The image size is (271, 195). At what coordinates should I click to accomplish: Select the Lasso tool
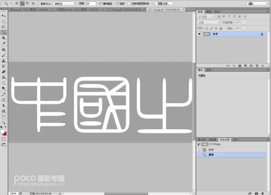pos(4,27)
